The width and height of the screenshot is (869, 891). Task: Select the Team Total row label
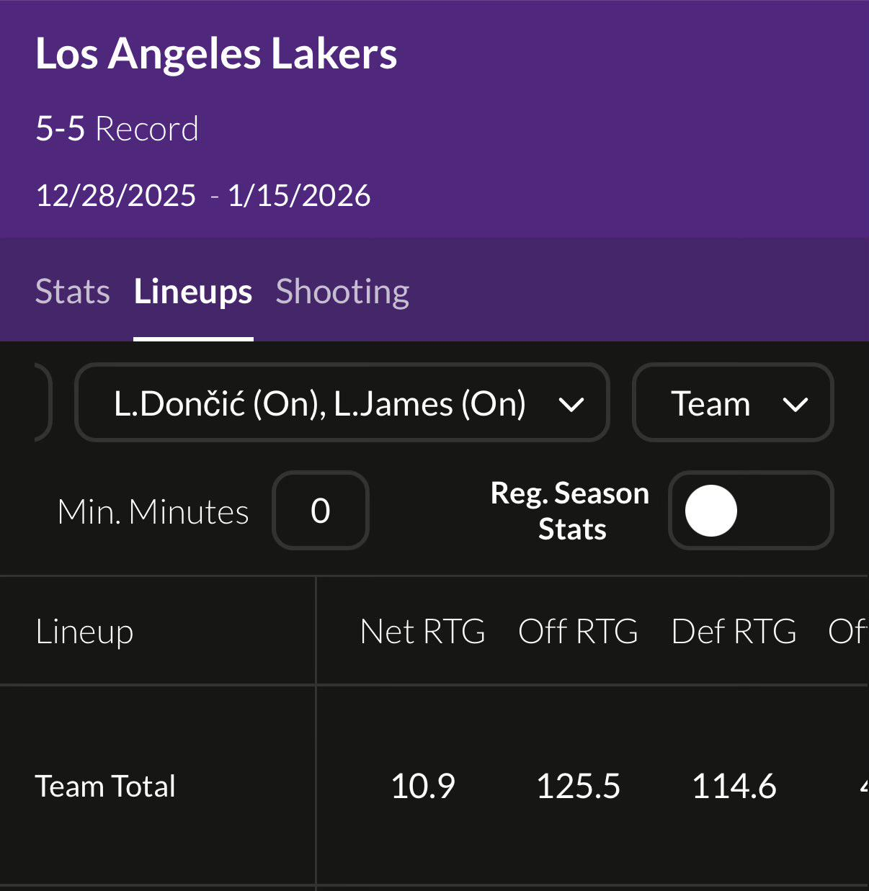(x=105, y=786)
